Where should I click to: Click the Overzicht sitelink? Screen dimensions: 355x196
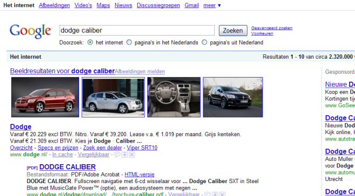[22, 148]
